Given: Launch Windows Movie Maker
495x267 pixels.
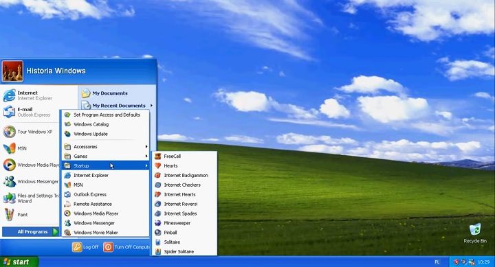Looking at the screenshot, I should [x=105, y=232].
